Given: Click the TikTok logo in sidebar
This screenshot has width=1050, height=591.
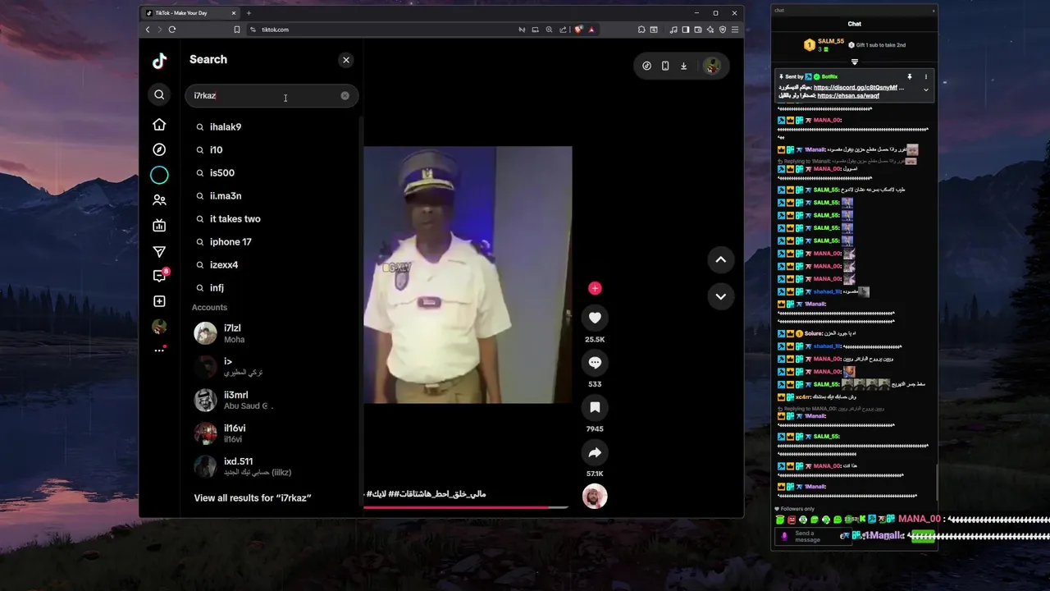Looking at the screenshot, I should pyautogui.click(x=159, y=60).
